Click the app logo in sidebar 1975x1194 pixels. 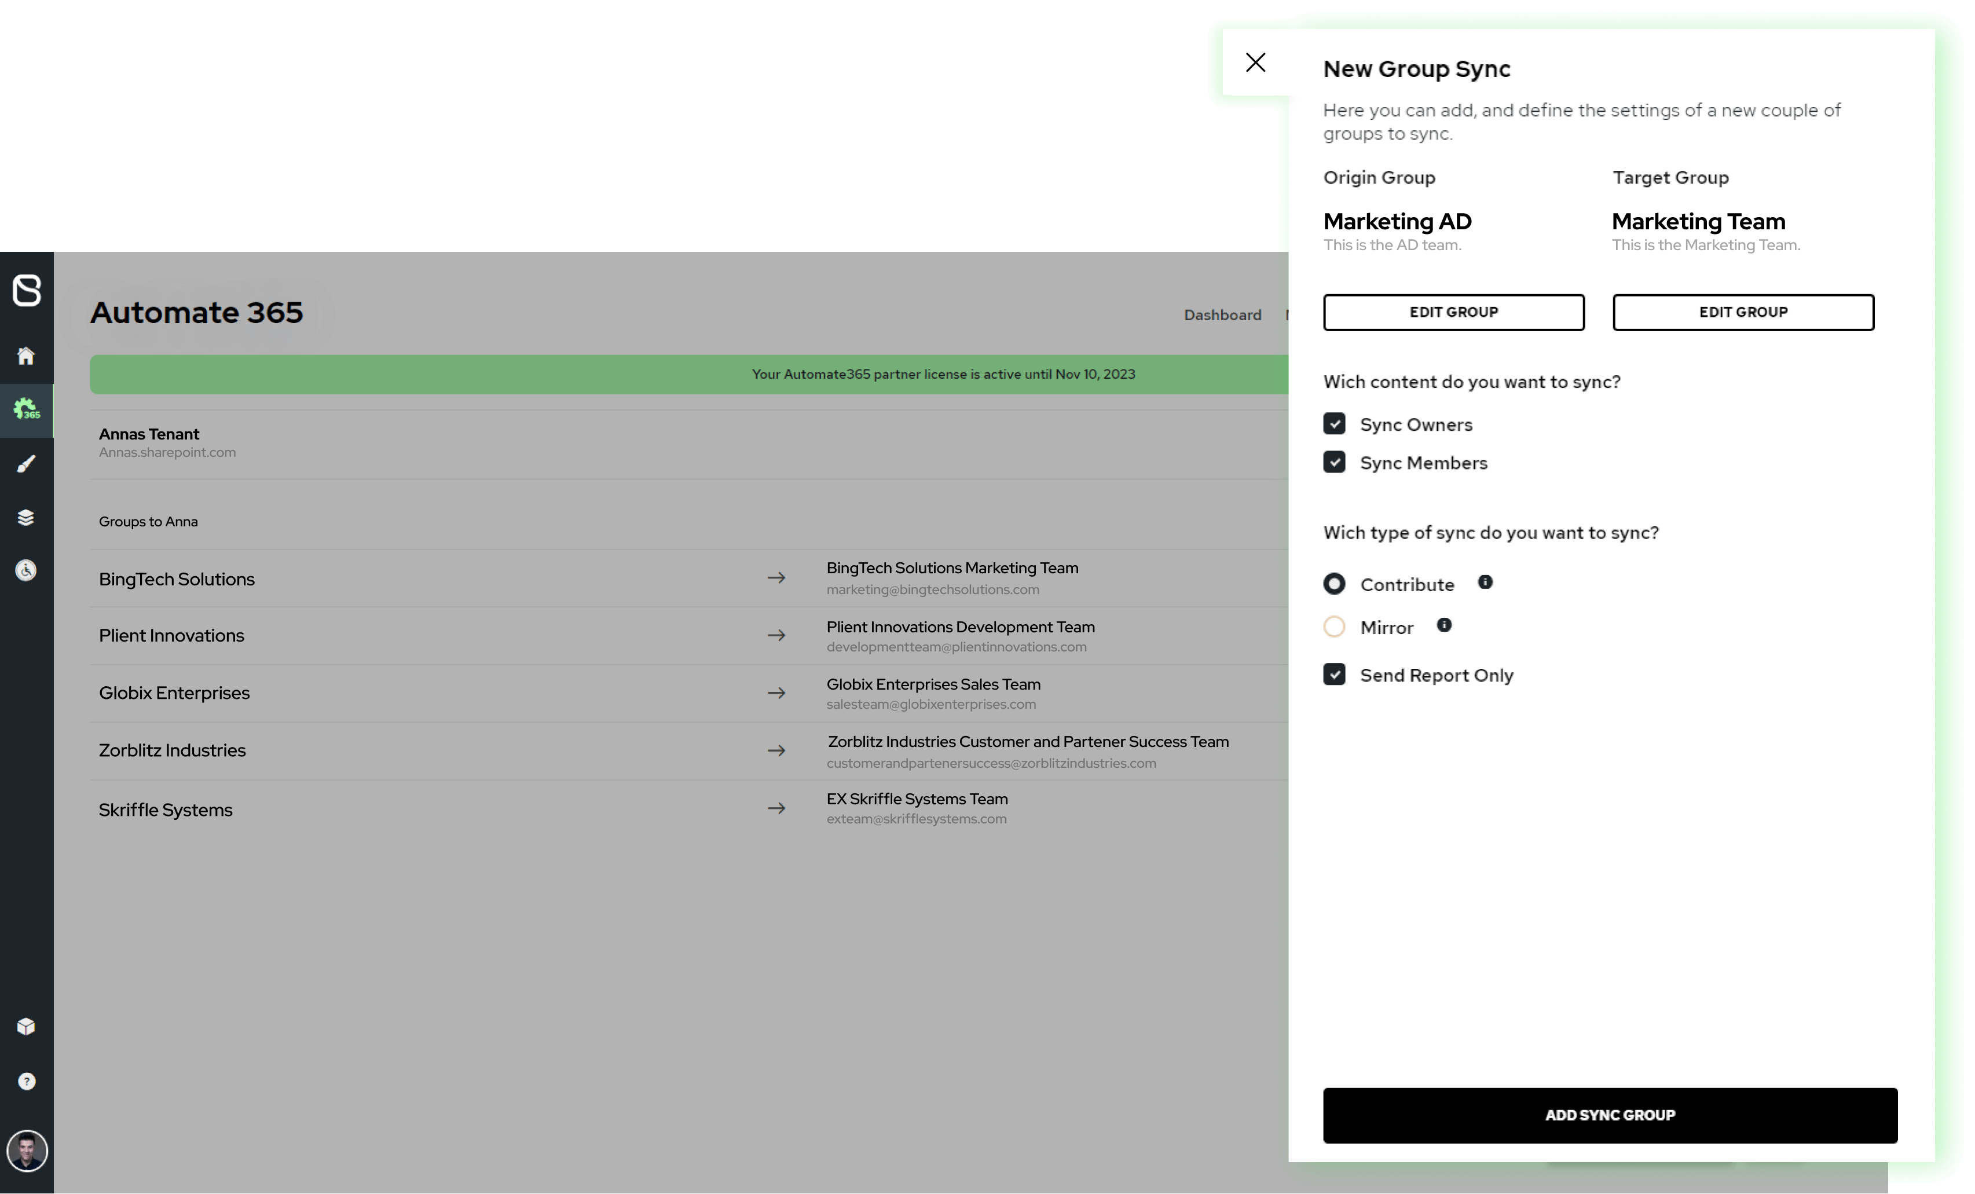[x=27, y=290]
